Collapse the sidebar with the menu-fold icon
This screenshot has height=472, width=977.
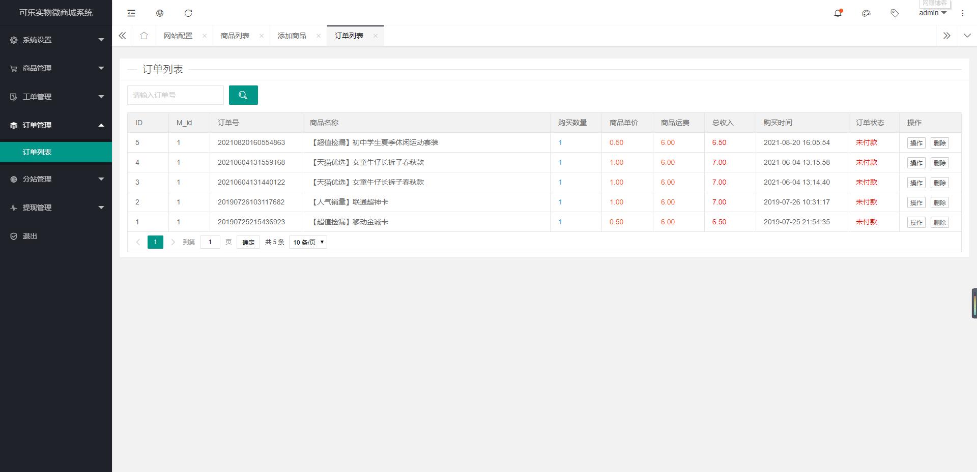point(131,13)
